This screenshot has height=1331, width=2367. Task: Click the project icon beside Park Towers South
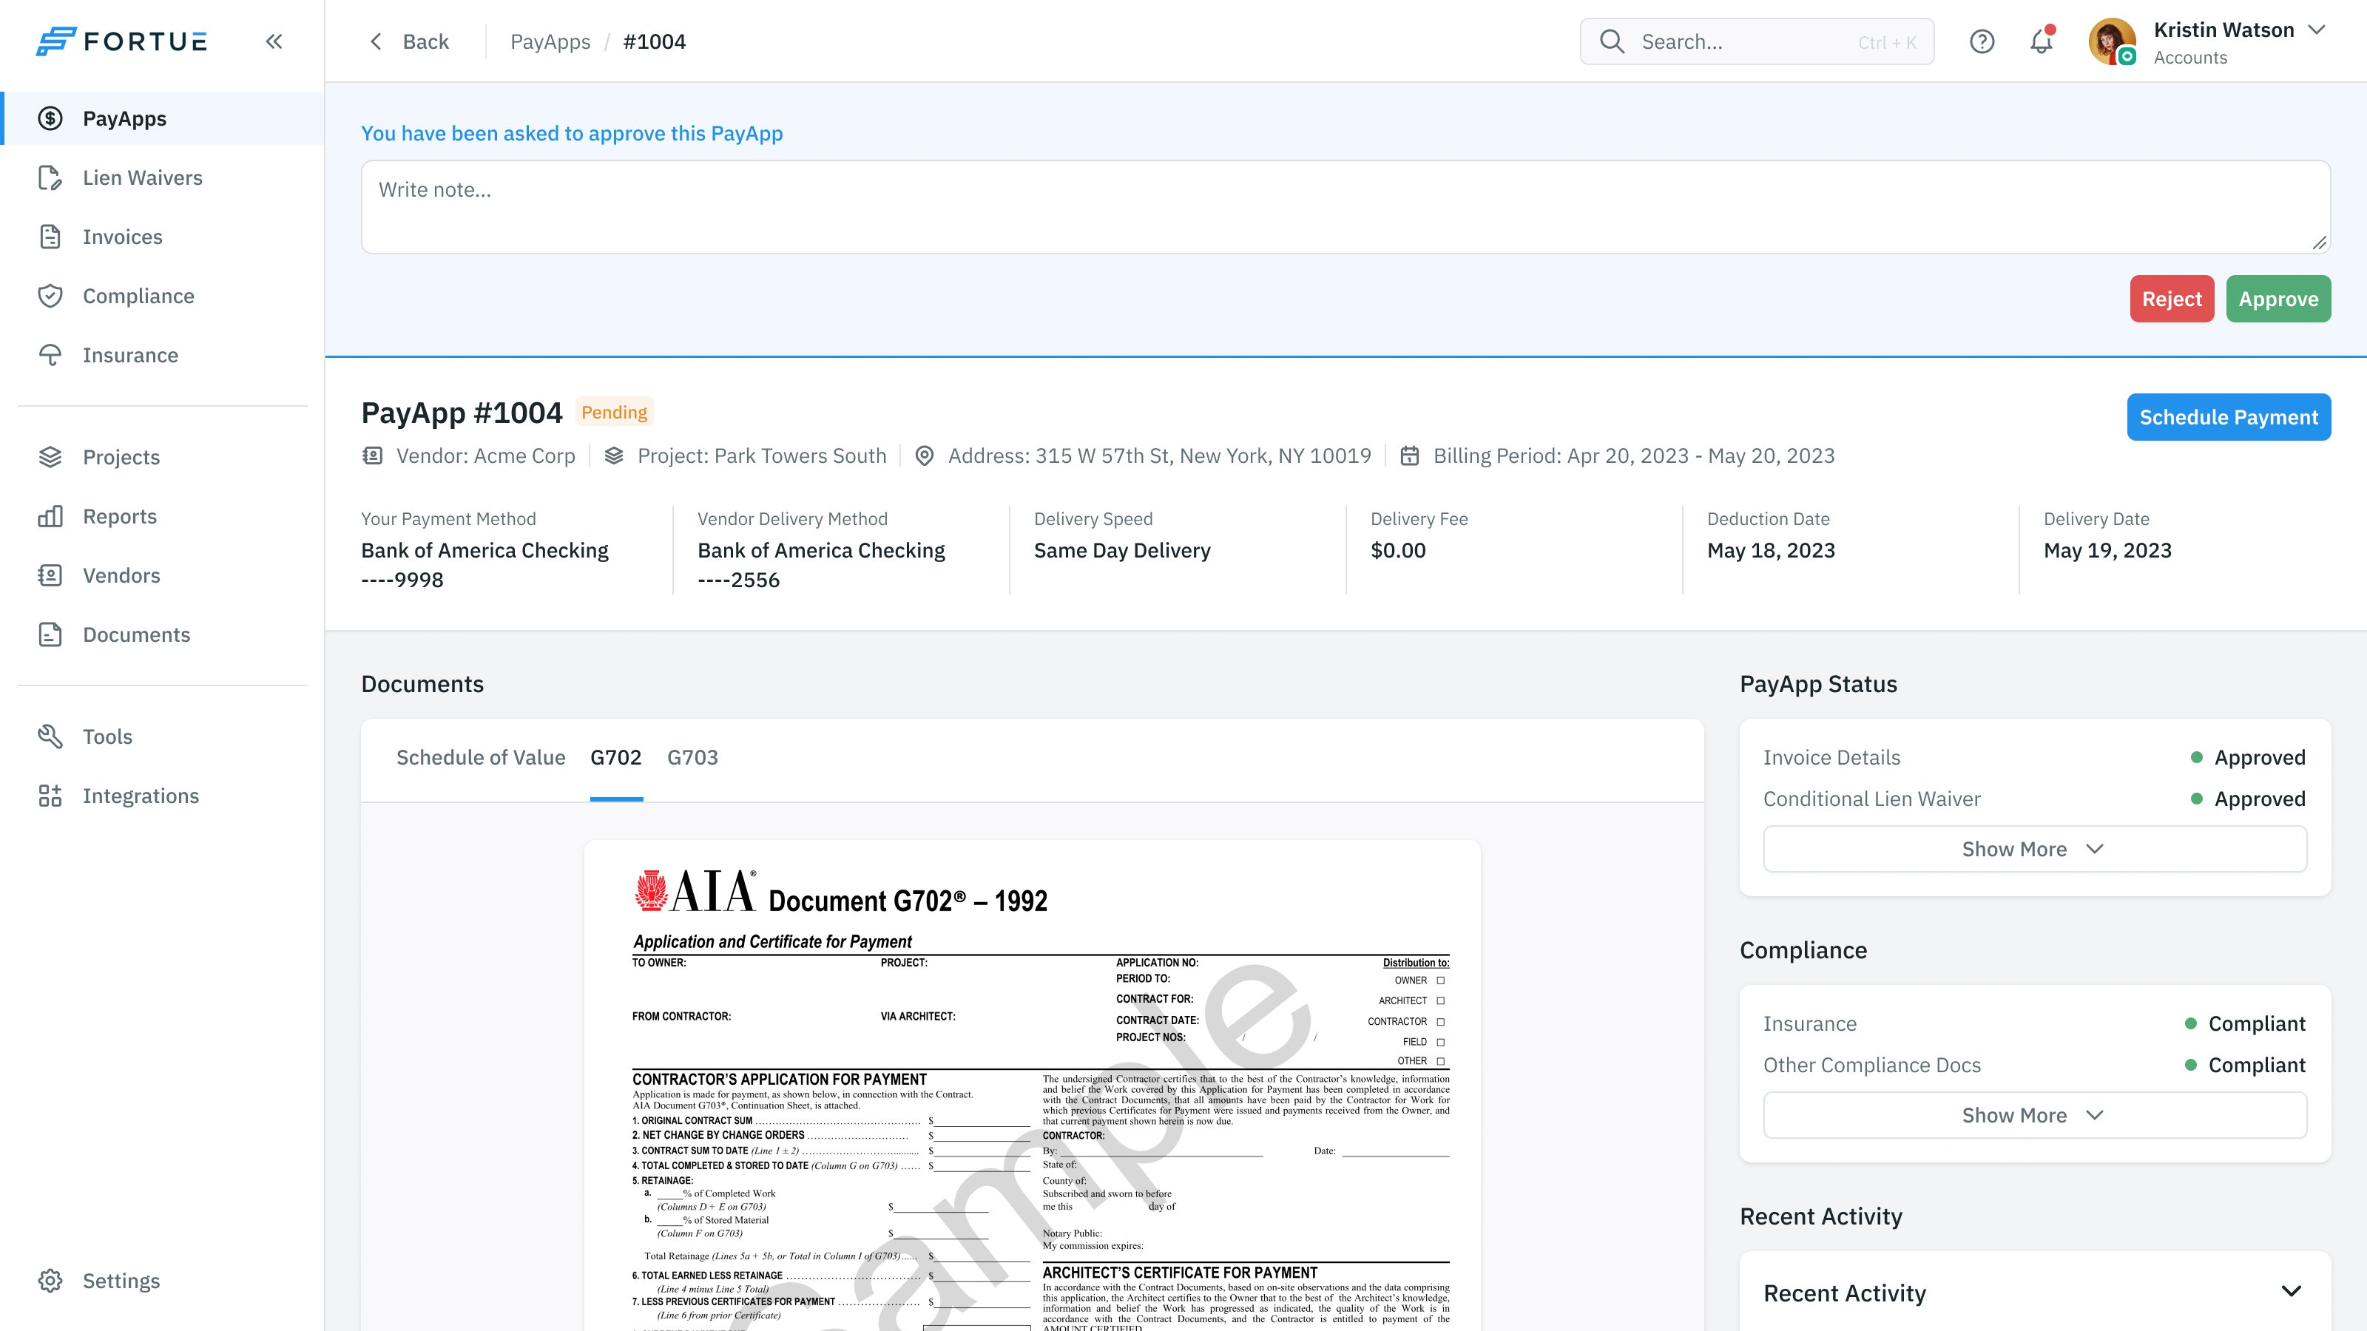[x=614, y=455]
